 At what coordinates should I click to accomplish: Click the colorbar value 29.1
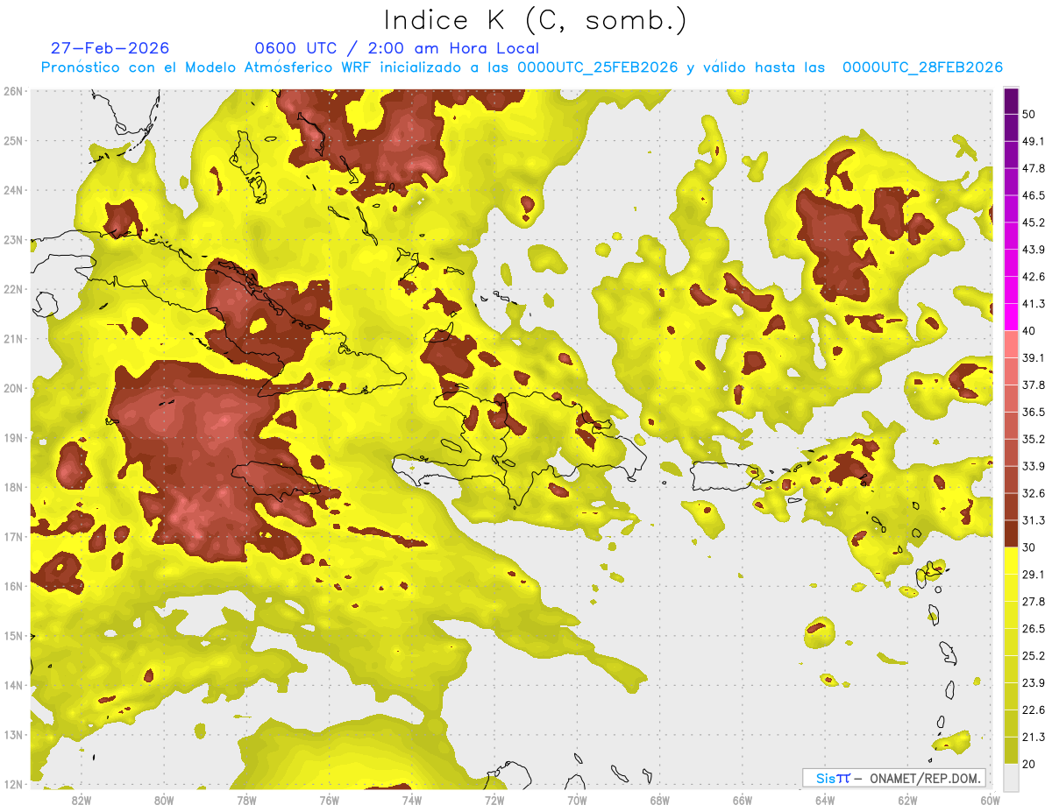pyautogui.click(x=1033, y=575)
